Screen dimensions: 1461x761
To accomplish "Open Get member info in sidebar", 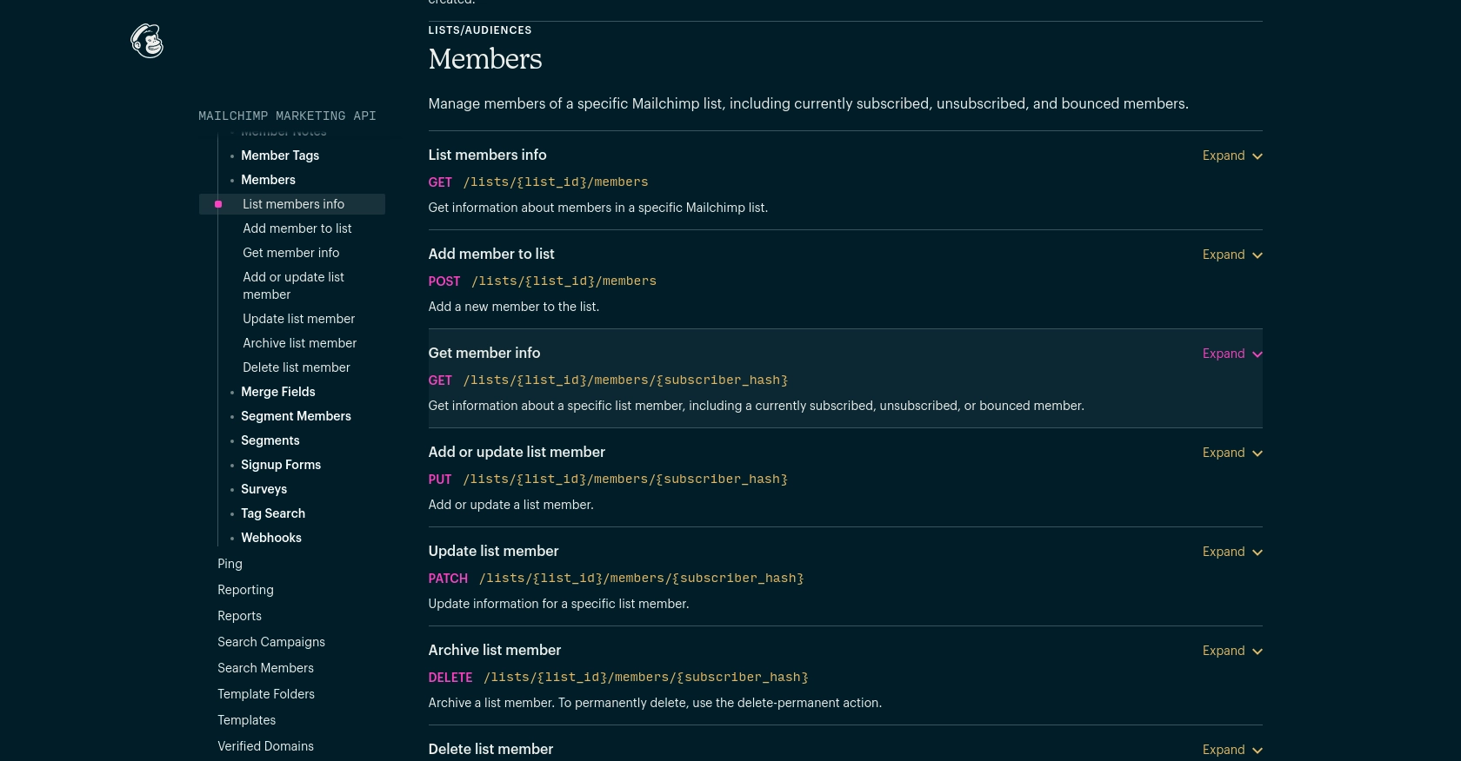I will (x=291, y=253).
